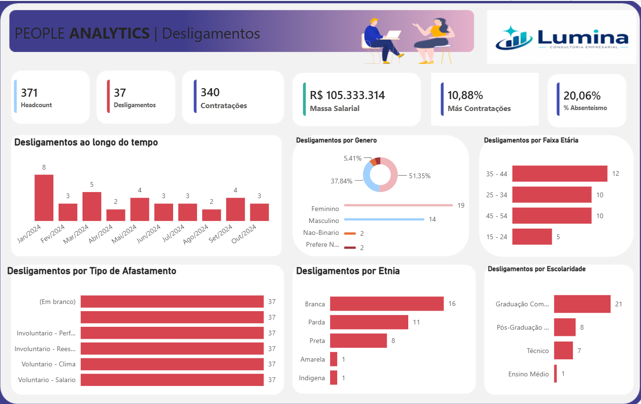Select the Más Contratações card showing 10,88%
641x404 pixels.
pyautogui.click(x=485, y=99)
